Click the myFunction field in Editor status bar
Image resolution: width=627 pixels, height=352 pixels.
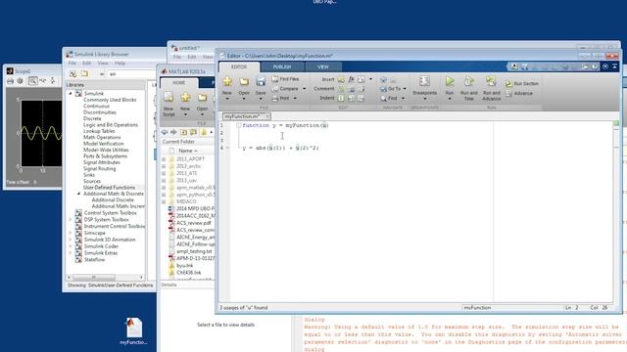[511, 308]
